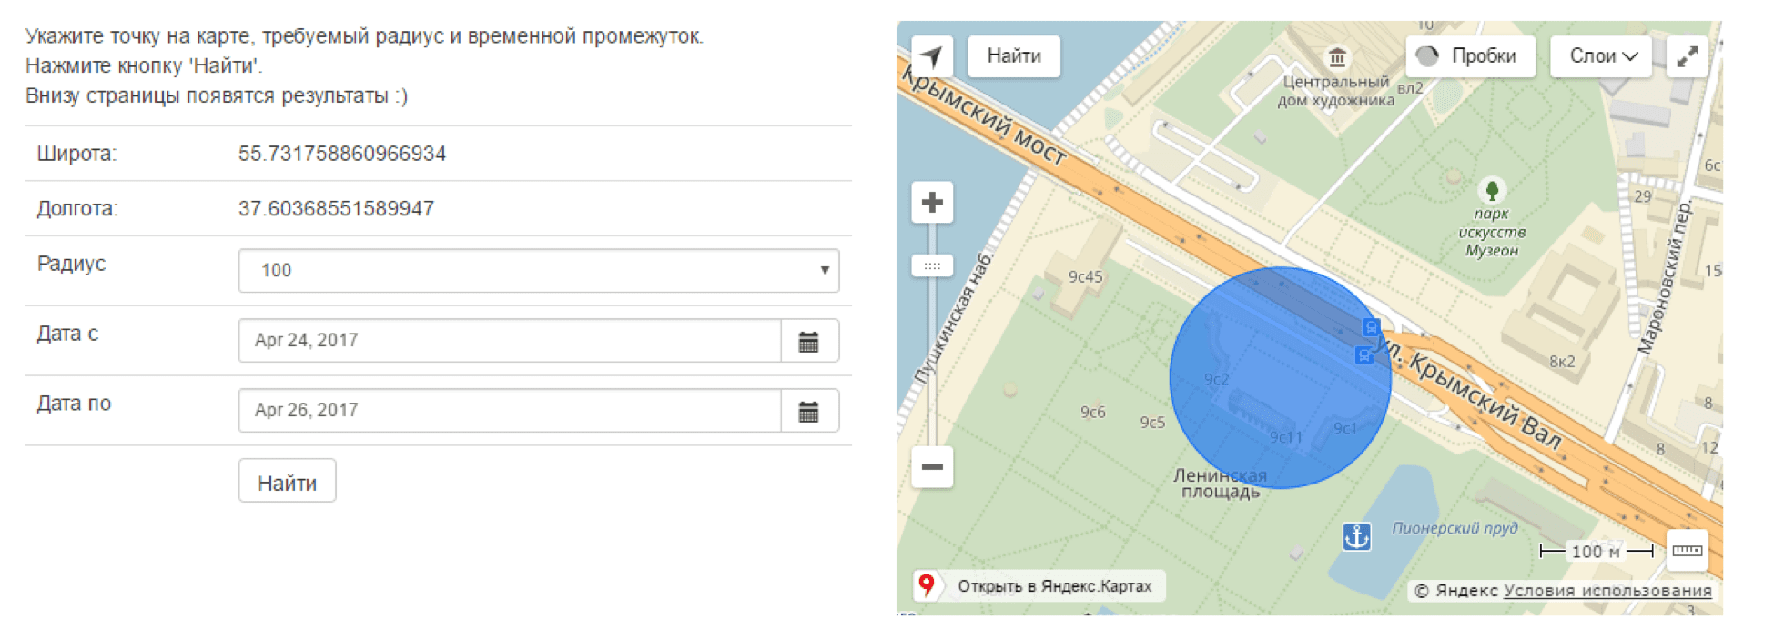Click the Центральный дом художника museum icon
The height and width of the screenshot is (629, 1774).
tap(1337, 58)
